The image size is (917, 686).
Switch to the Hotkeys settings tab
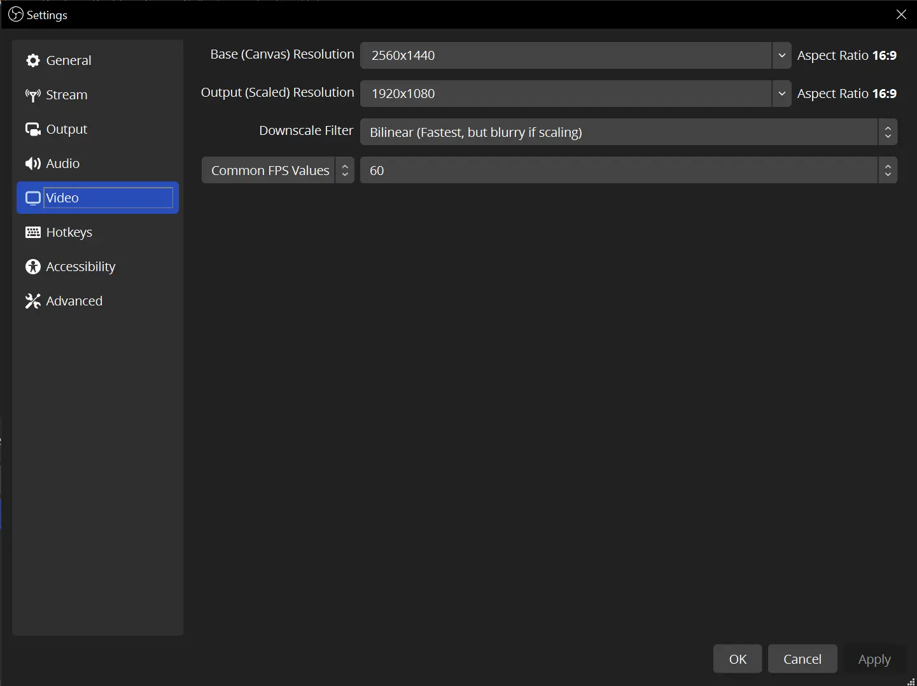tap(69, 232)
